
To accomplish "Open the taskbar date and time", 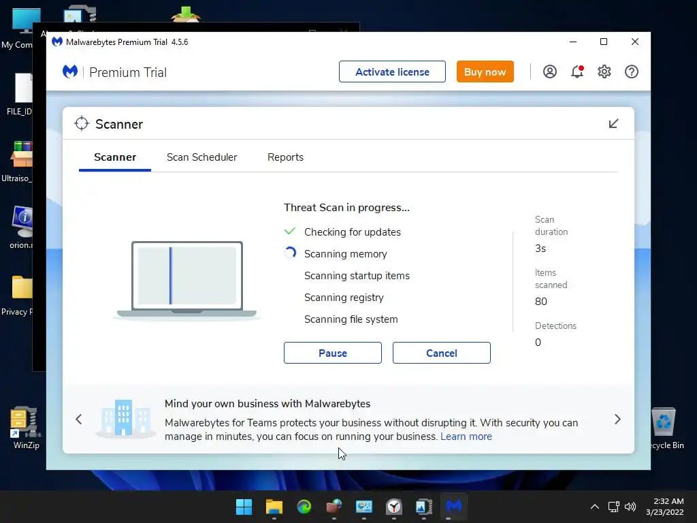I will [665, 507].
